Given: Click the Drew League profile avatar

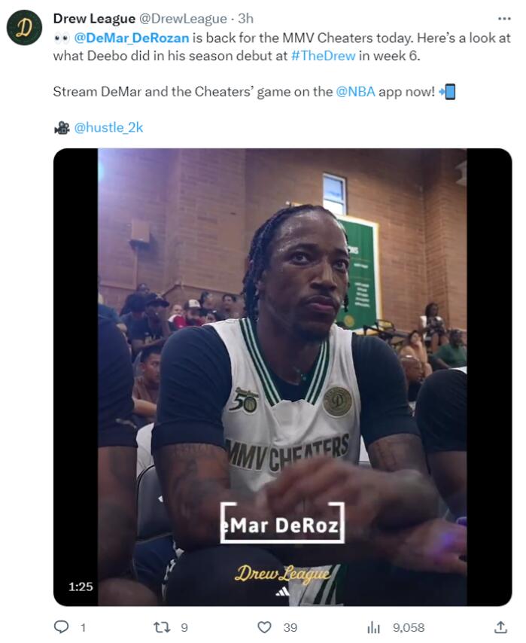Looking at the screenshot, I should tap(24, 29).
